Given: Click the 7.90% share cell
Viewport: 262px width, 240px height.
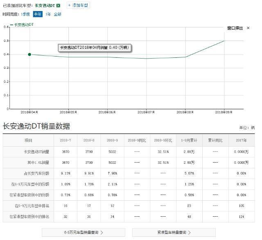Looking at the screenshot, I should [112, 173].
